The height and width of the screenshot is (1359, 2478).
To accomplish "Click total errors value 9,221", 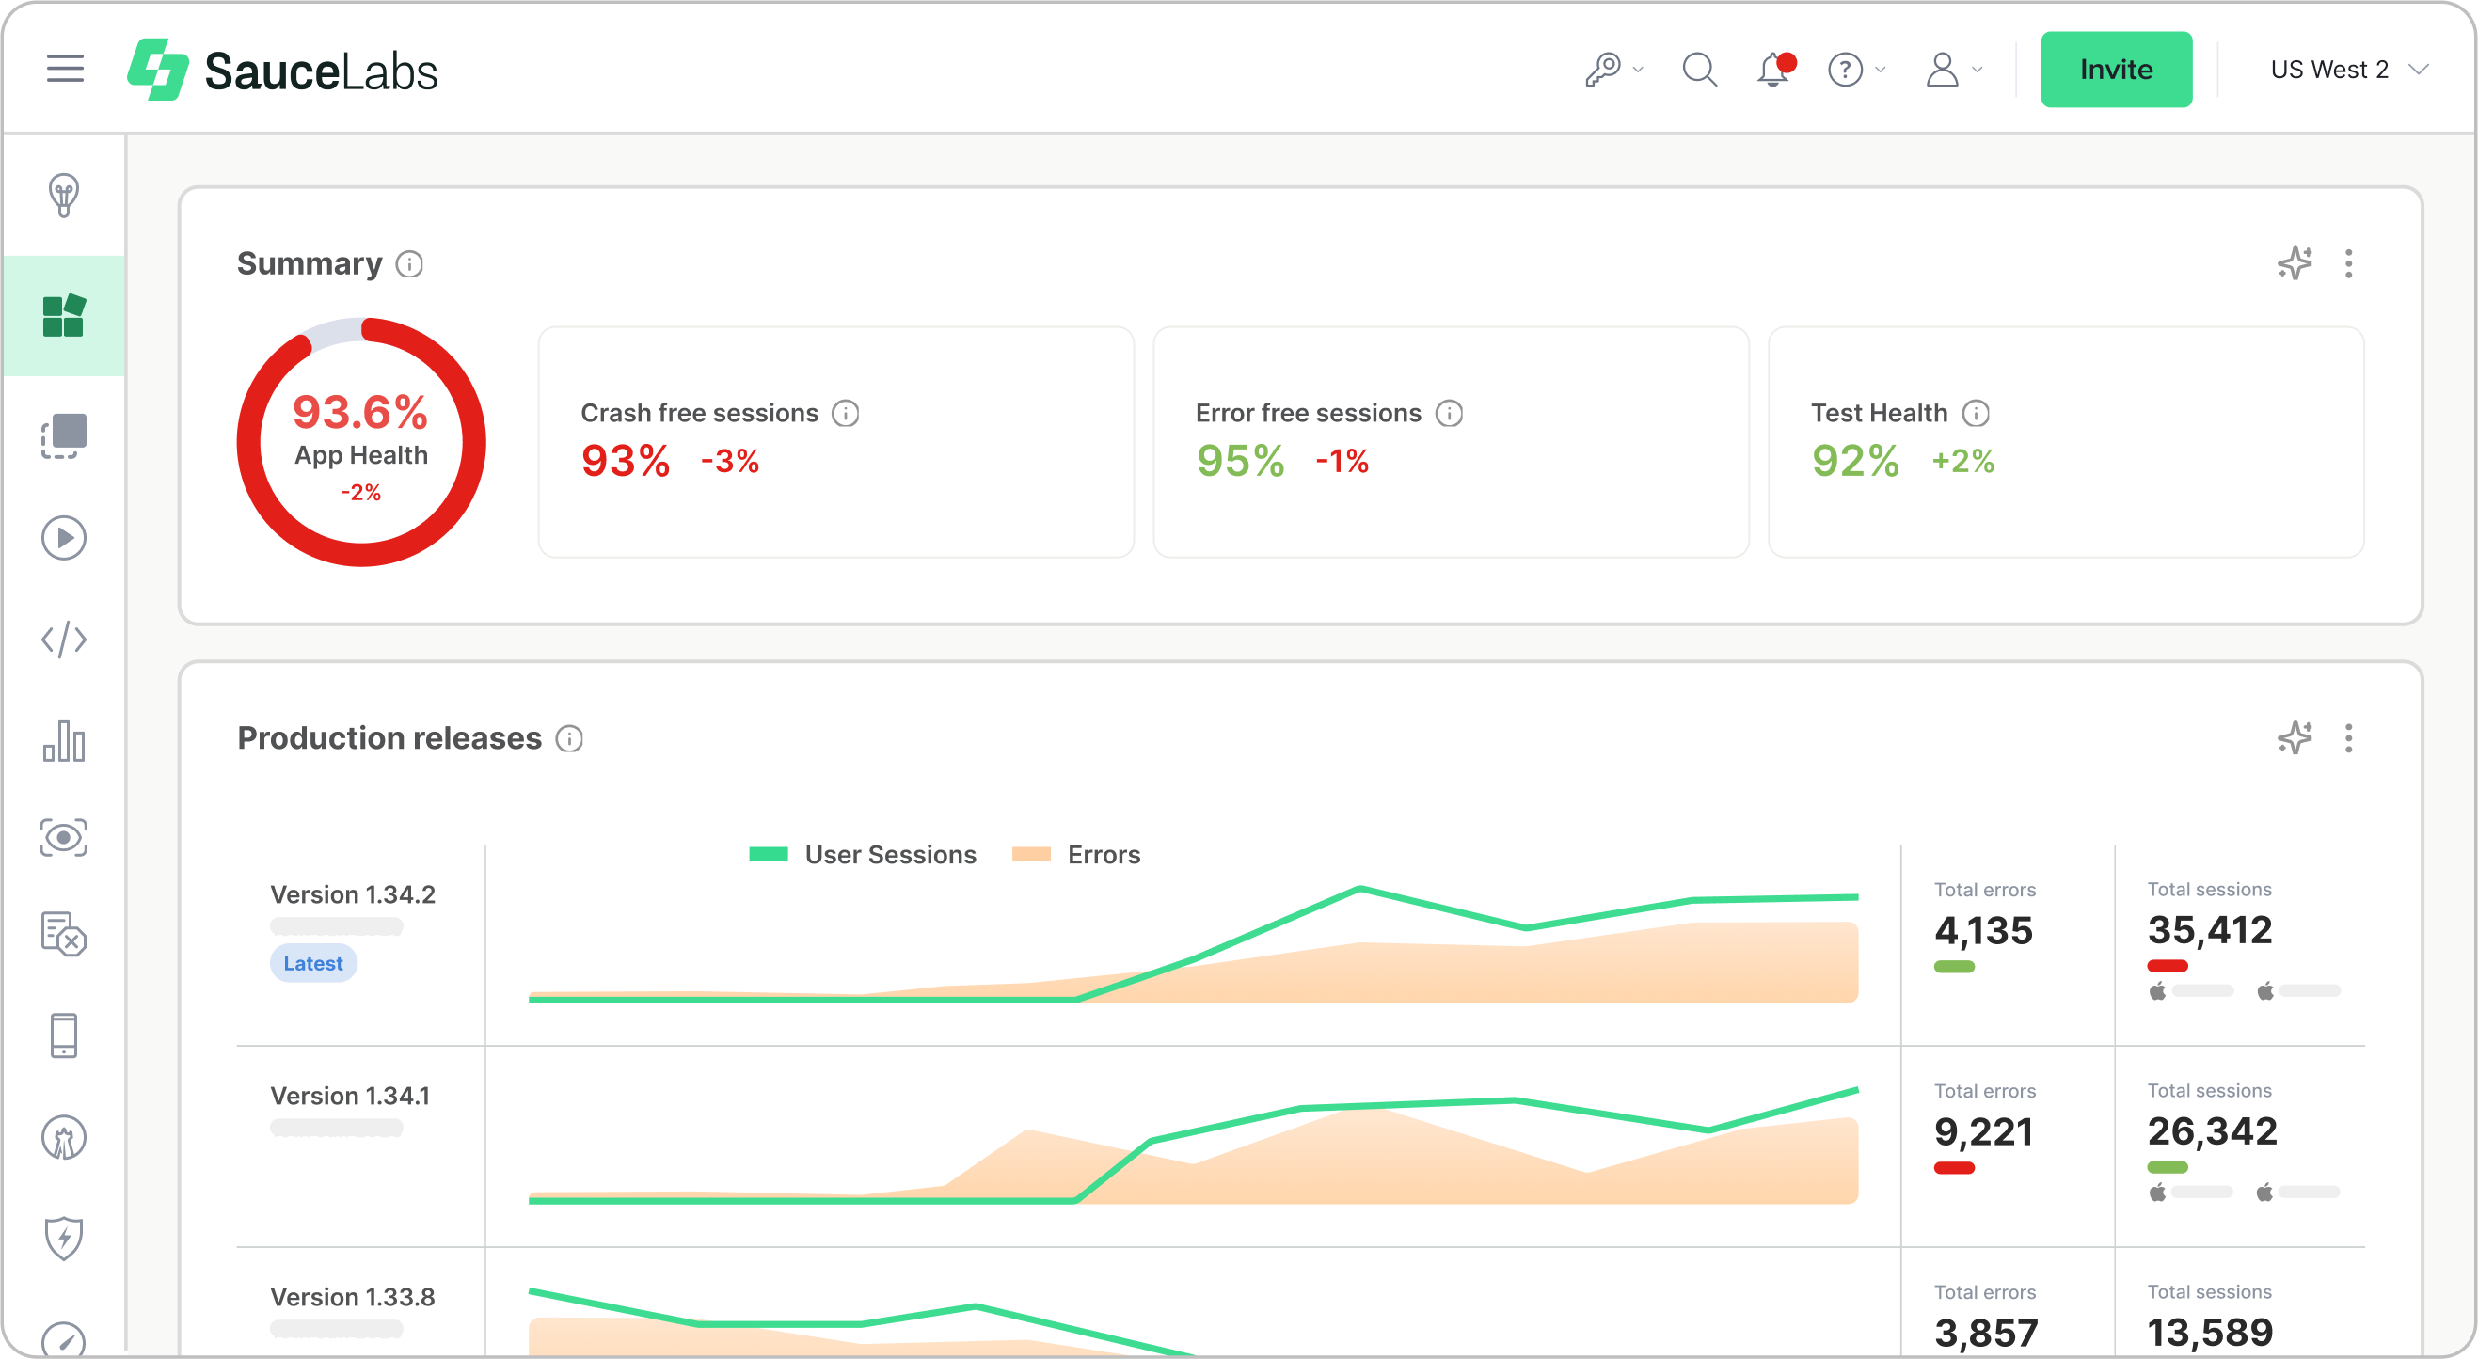I will (x=1982, y=1131).
